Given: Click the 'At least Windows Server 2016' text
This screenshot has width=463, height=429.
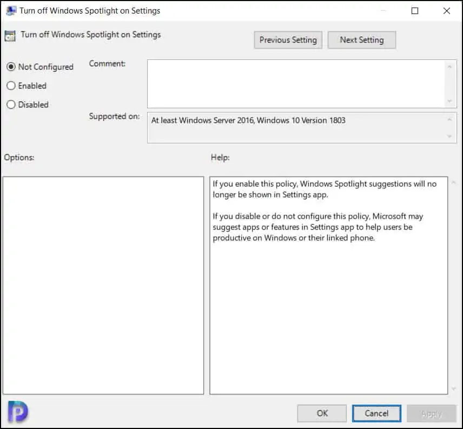Looking at the screenshot, I should click(248, 120).
